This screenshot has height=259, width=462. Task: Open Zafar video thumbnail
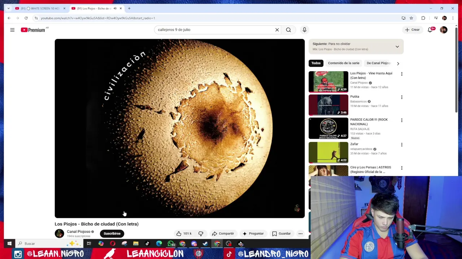tap(328, 152)
